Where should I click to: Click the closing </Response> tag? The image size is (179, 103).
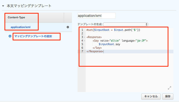click(x=95, y=51)
